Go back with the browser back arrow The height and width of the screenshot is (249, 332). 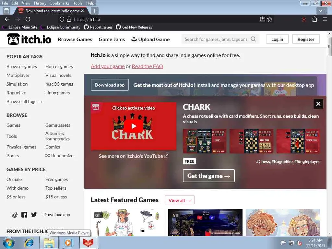[x=7, y=19]
